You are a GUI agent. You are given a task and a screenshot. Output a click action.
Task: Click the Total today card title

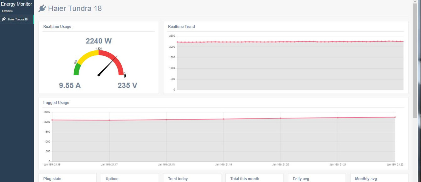(x=178, y=179)
